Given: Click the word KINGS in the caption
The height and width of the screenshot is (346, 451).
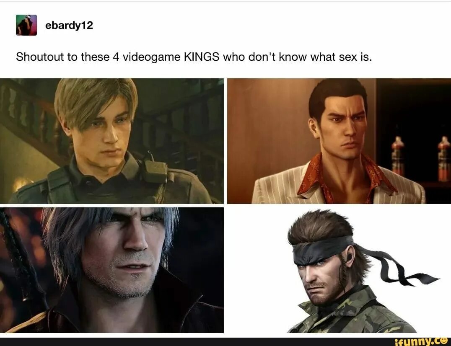Looking at the screenshot, I should (x=201, y=57).
